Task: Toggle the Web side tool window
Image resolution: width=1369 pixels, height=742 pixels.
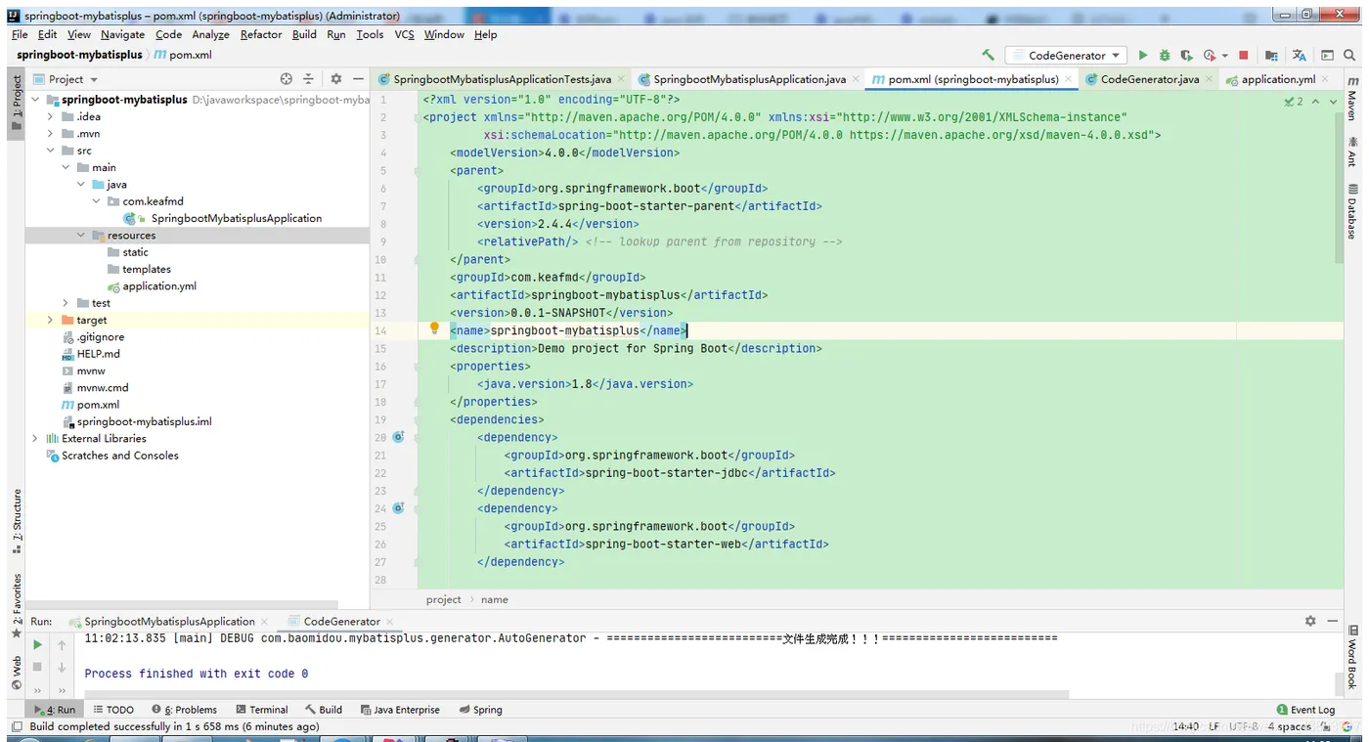Action: click(17, 673)
